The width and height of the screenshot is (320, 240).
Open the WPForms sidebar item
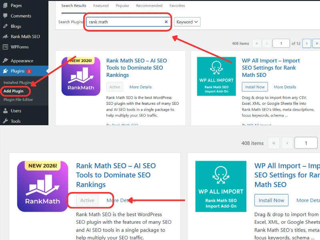pos(20,47)
